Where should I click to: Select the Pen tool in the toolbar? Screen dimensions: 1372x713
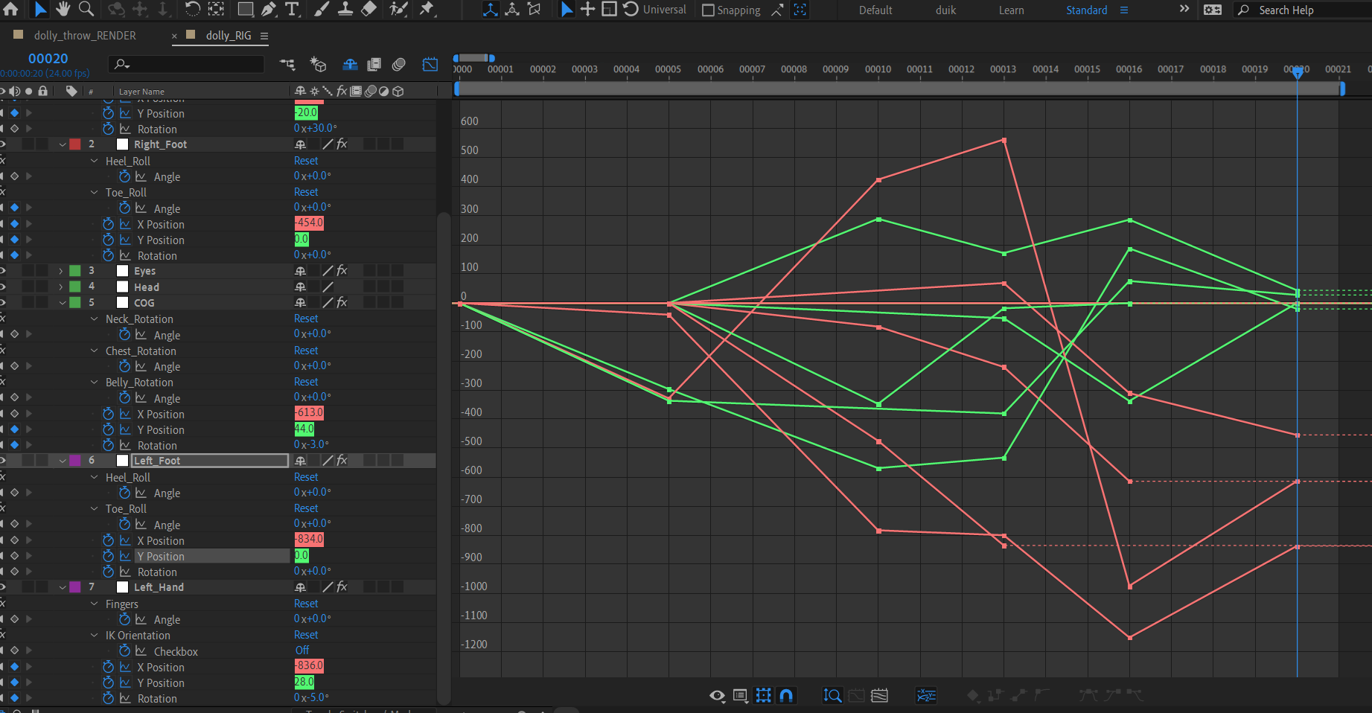coord(269,10)
